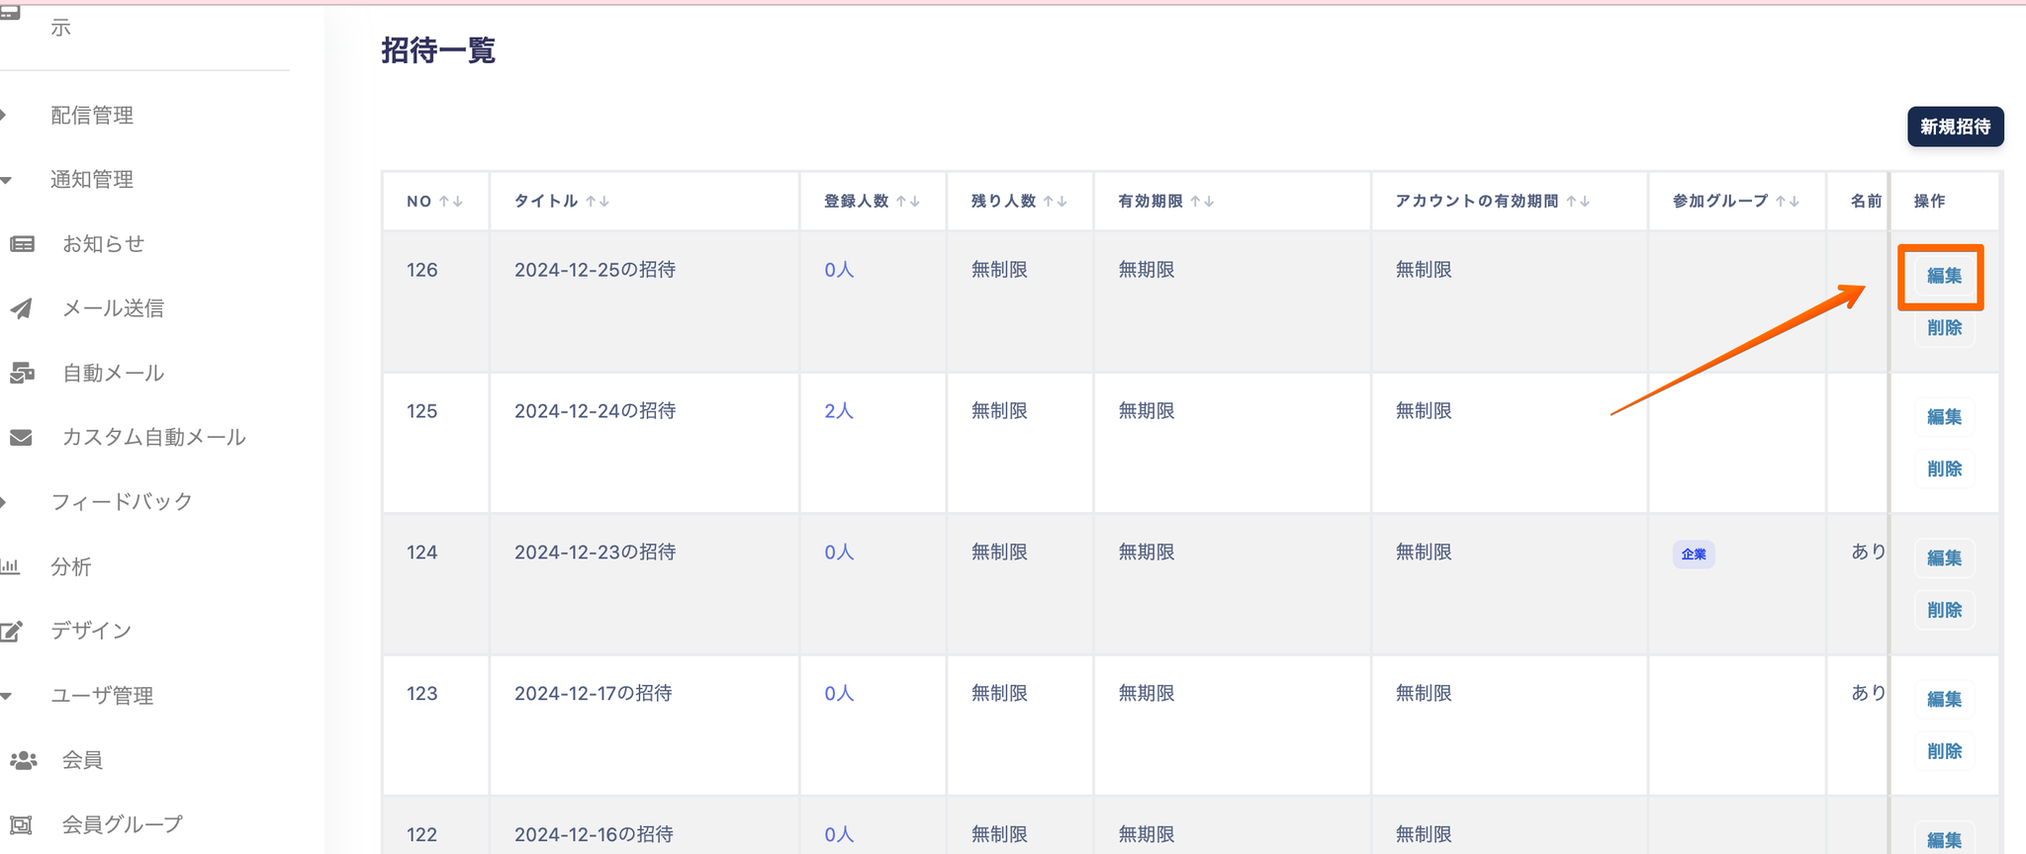Click the カスタム自動メール envelope icon

[x=22, y=437]
